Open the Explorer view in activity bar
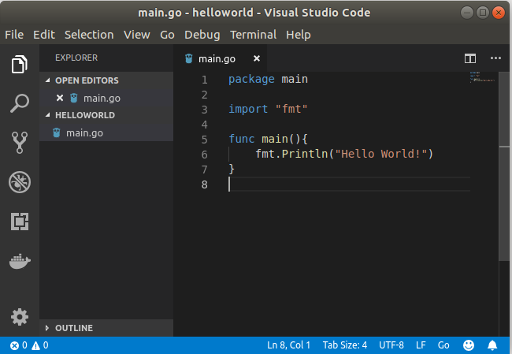The height and width of the screenshot is (354, 512). click(20, 64)
